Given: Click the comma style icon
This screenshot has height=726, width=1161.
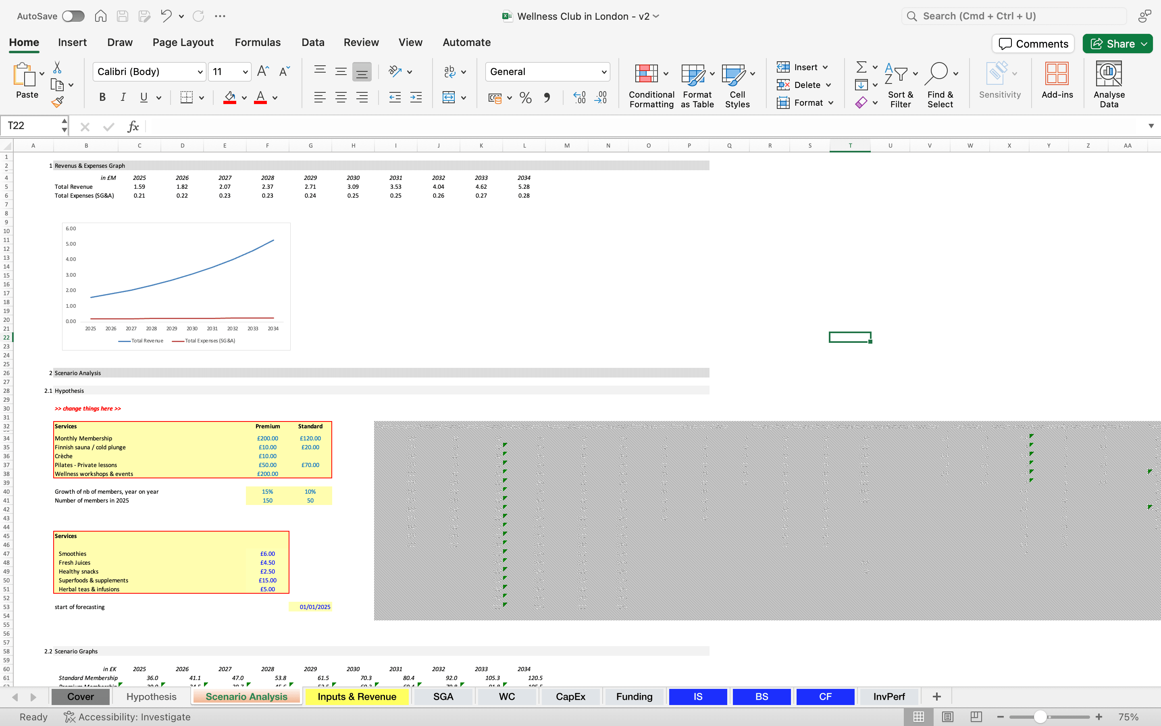Looking at the screenshot, I should [547, 98].
